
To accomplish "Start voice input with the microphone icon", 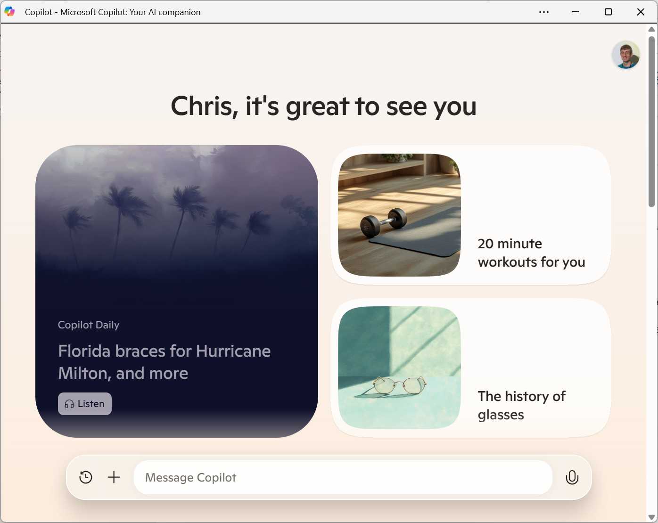I will pos(572,477).
